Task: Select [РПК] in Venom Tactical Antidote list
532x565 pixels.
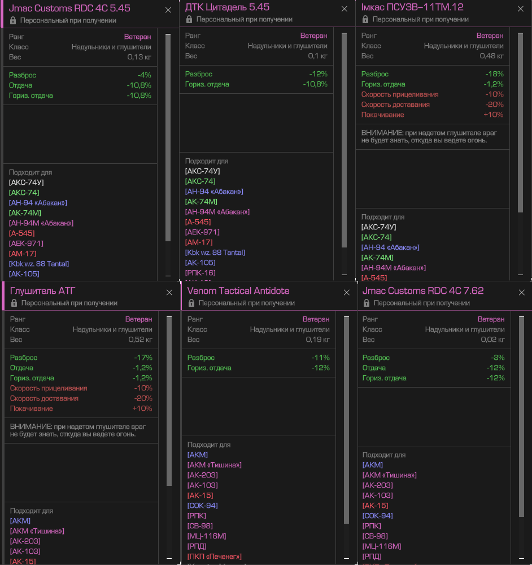Action: 197,516
